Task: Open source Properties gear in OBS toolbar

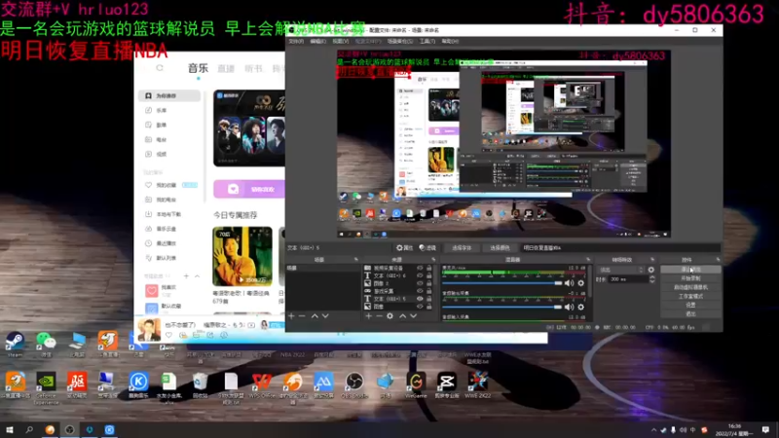Action: [404, 247]
